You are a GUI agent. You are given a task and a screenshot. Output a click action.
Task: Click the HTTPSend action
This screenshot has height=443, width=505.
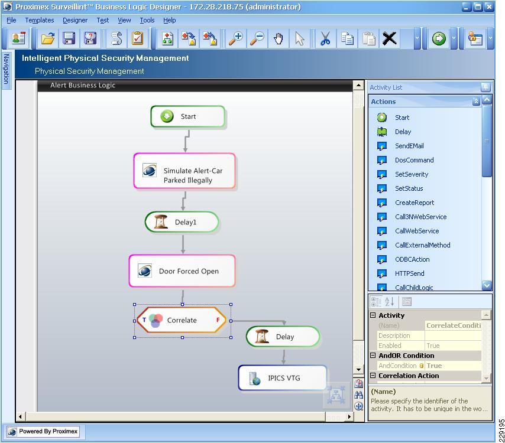pyautogui.click(x=410, y=273)
